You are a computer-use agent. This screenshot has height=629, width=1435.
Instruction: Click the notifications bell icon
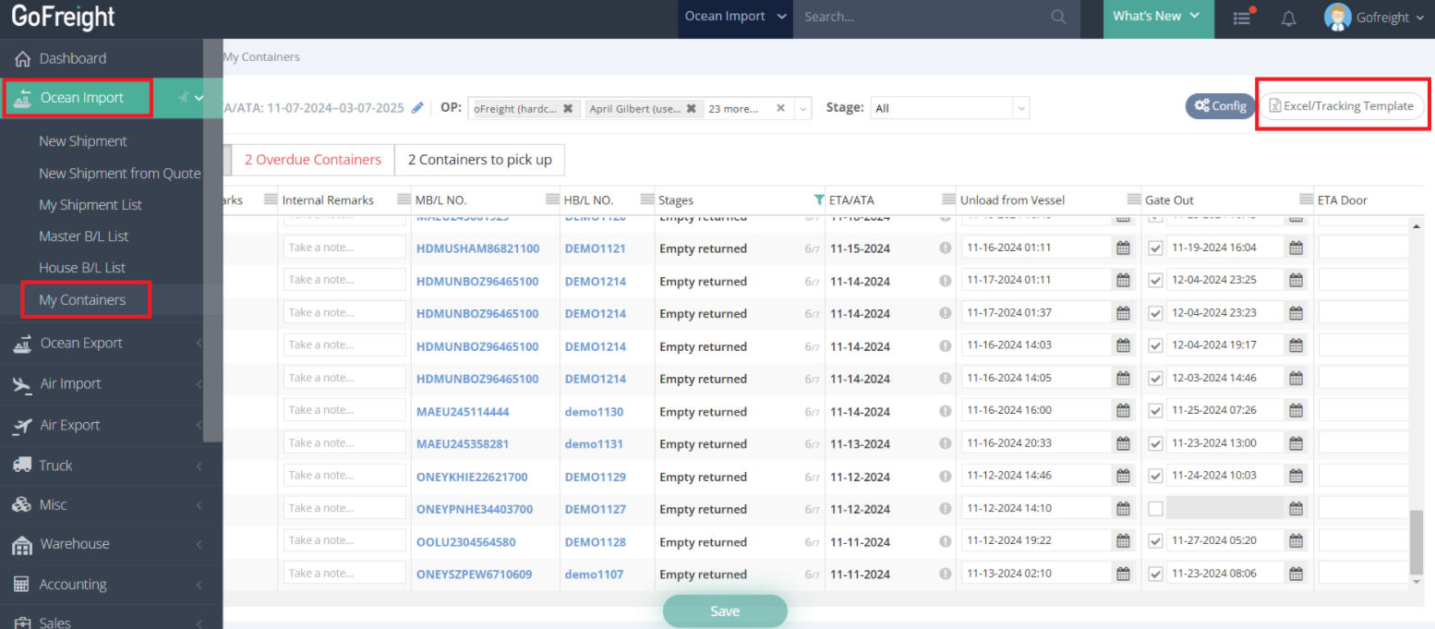point(1288,18)
